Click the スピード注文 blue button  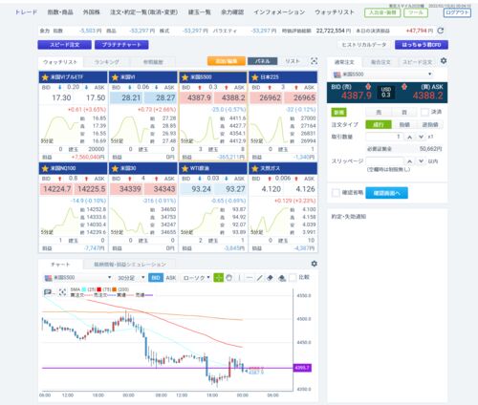click(x=64, y=45)
